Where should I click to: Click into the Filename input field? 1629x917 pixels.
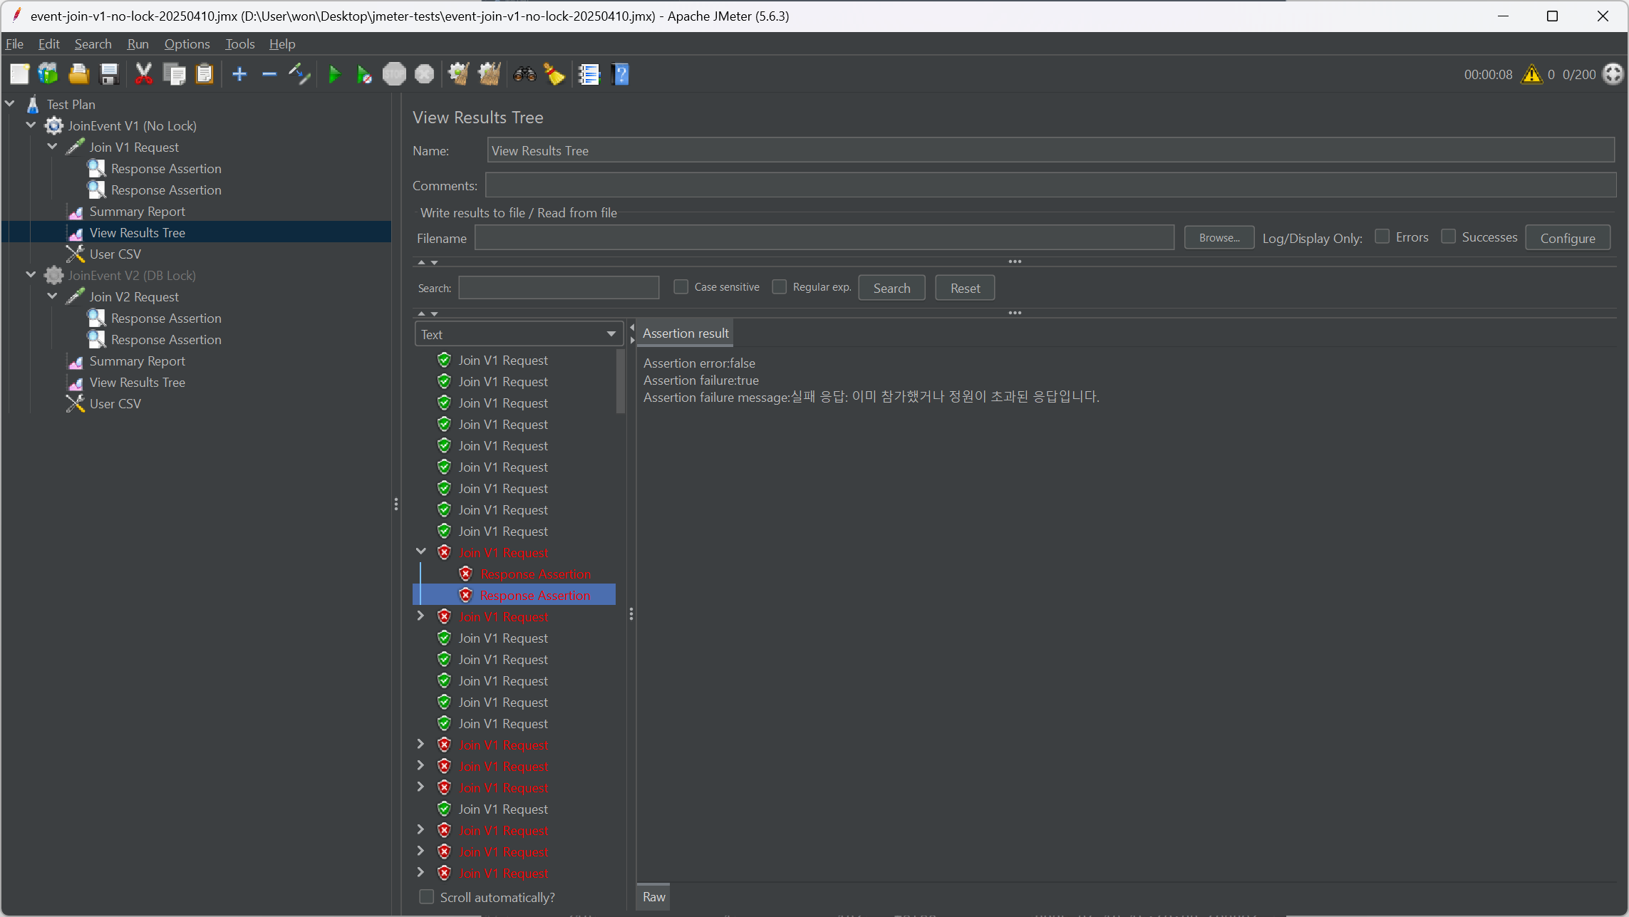coord(824,238)
